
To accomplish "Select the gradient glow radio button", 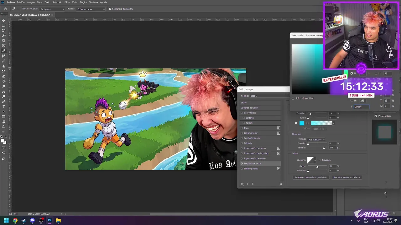I will click(x=307, y=123).
